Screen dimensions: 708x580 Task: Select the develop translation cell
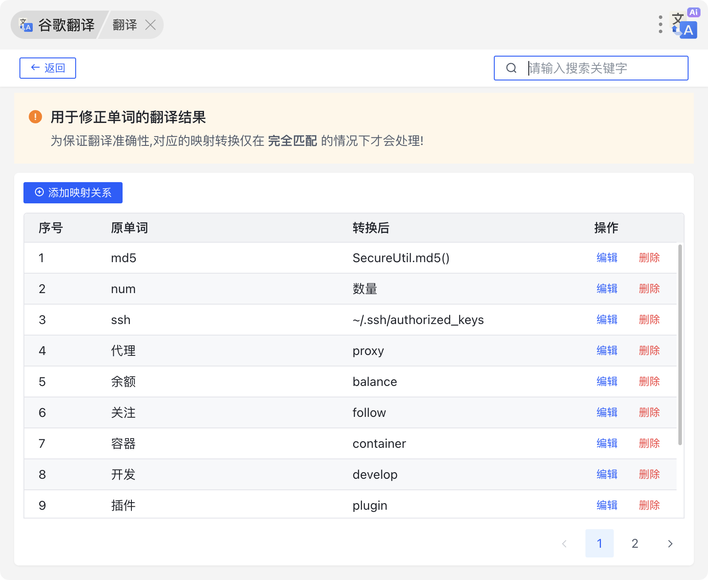click(375, 475)
